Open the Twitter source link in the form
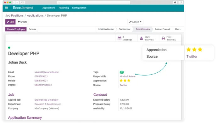The image size is (217, 124). [x=123, y=85]
